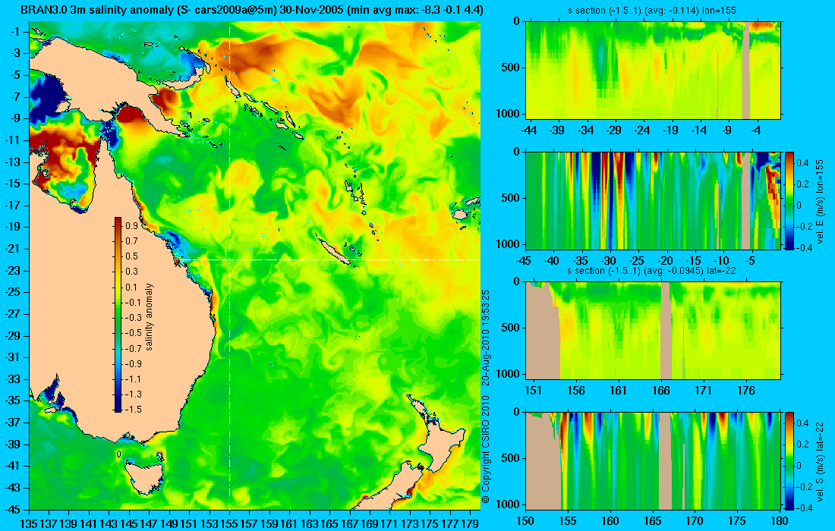Click latitude label '-33' on main map axis
Viewport: 835px width, 531px height.
12,379
